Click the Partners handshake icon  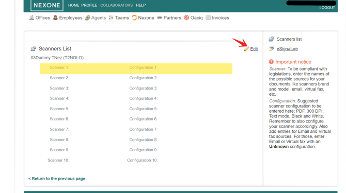[x=160, y=17]
